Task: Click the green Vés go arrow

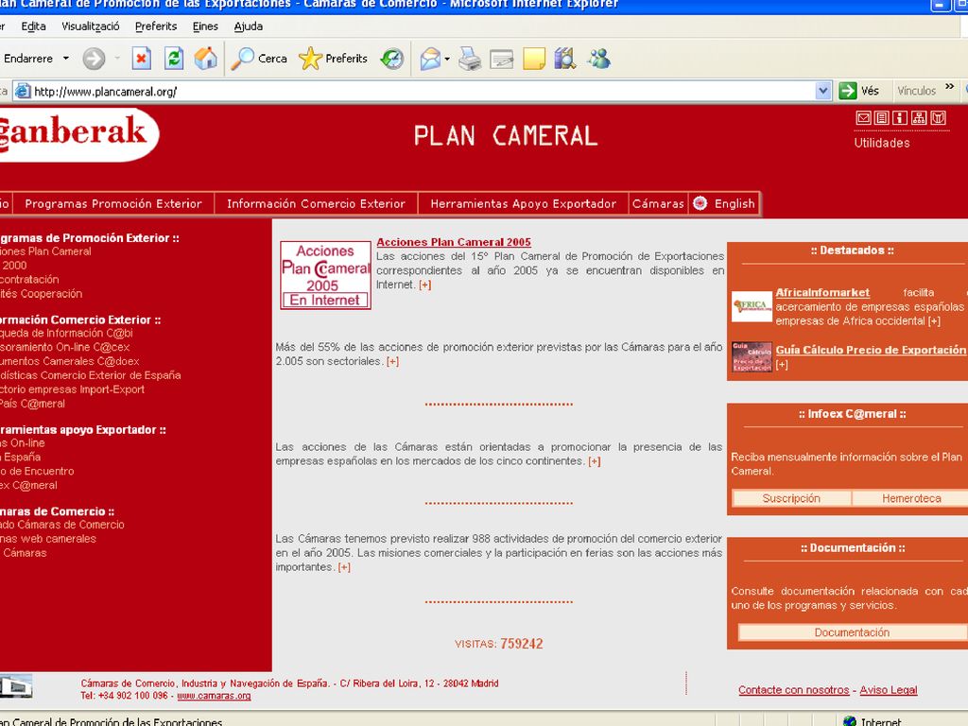Action: click(848, 91)
